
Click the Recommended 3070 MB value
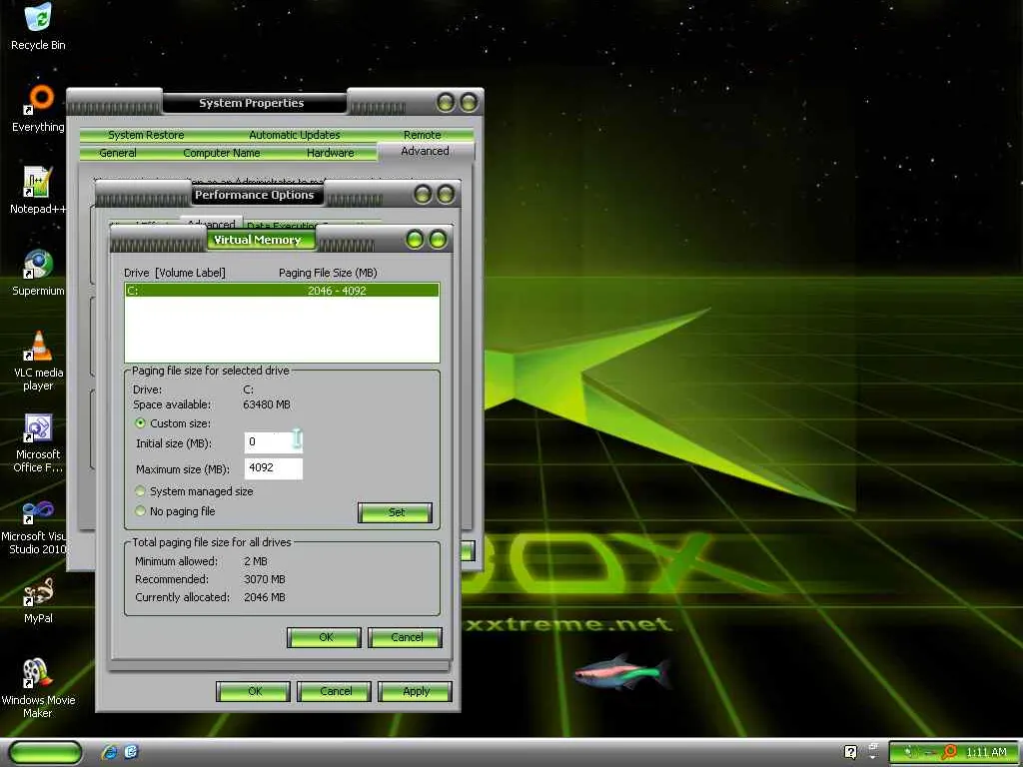tap(264, 579)
